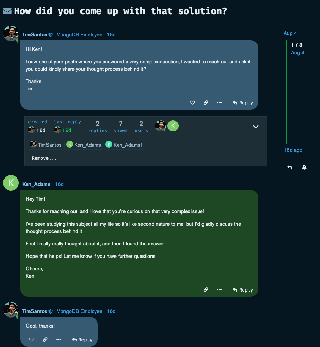Reply to Ken_Adams' post

click(243, 290)
